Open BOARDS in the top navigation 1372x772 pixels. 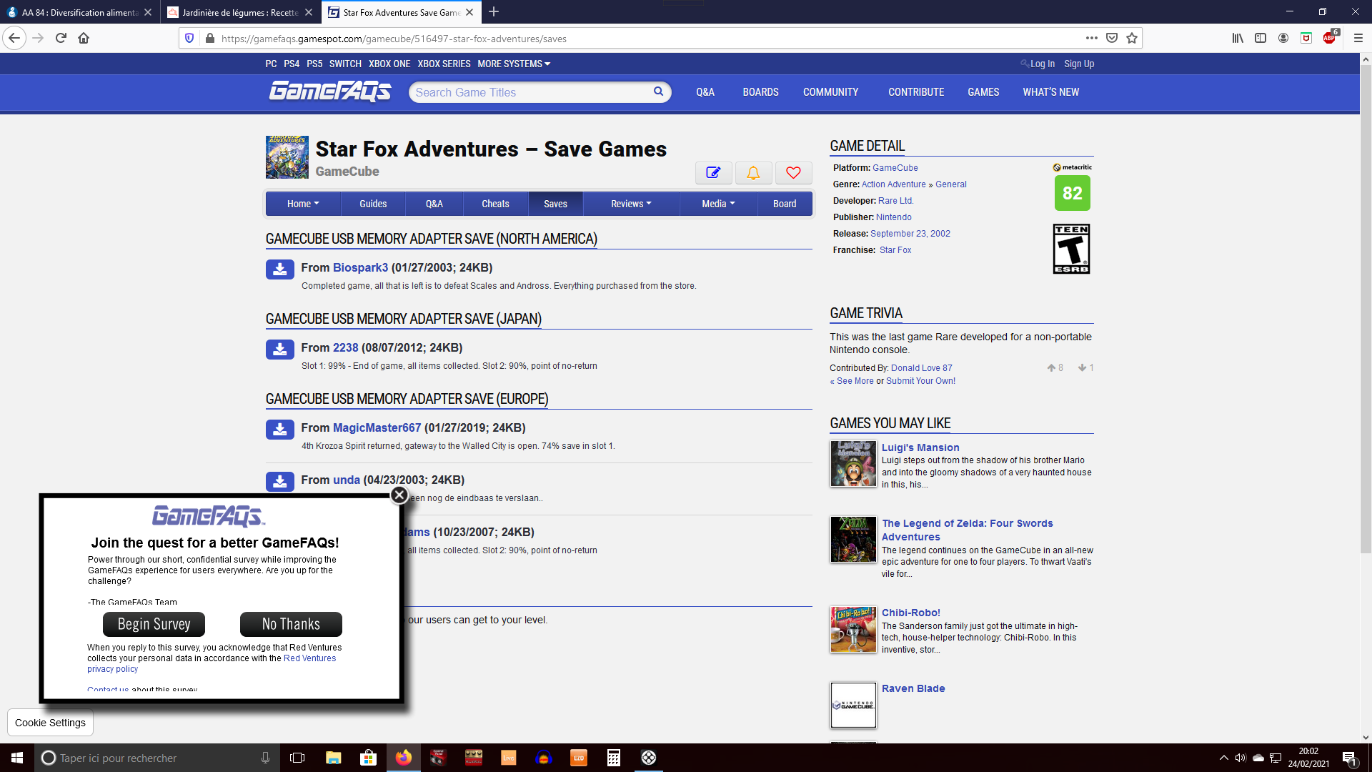point(760,92)
